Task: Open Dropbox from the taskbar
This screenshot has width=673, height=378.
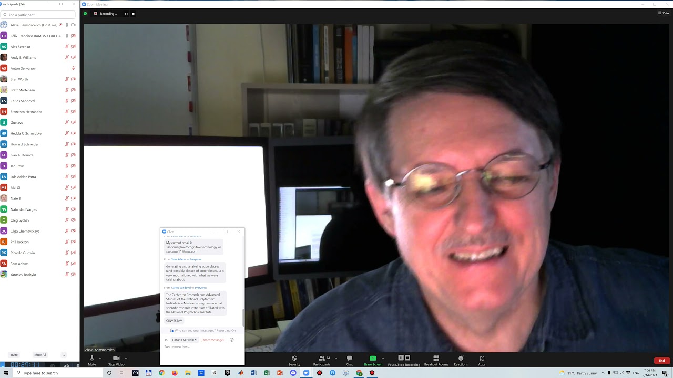Action: point(201,373)
